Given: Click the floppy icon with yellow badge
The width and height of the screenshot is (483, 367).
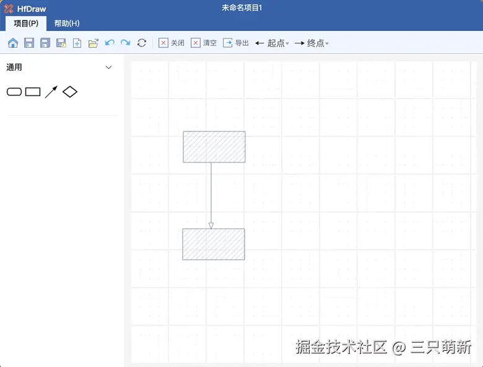Looking at the screenshot, I should pyautogui.click(x=61, y=43).
